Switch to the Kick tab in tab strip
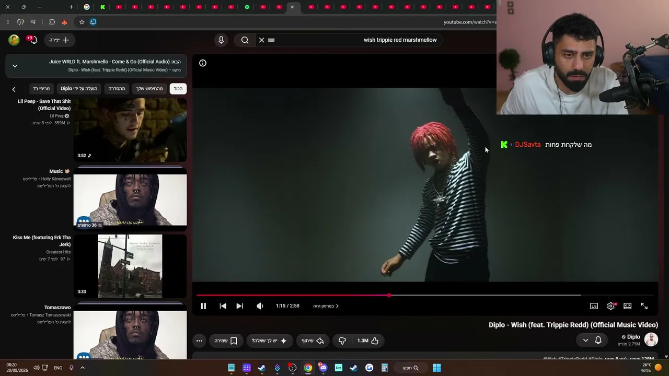The image size is (669, 376). coord(102,7)
